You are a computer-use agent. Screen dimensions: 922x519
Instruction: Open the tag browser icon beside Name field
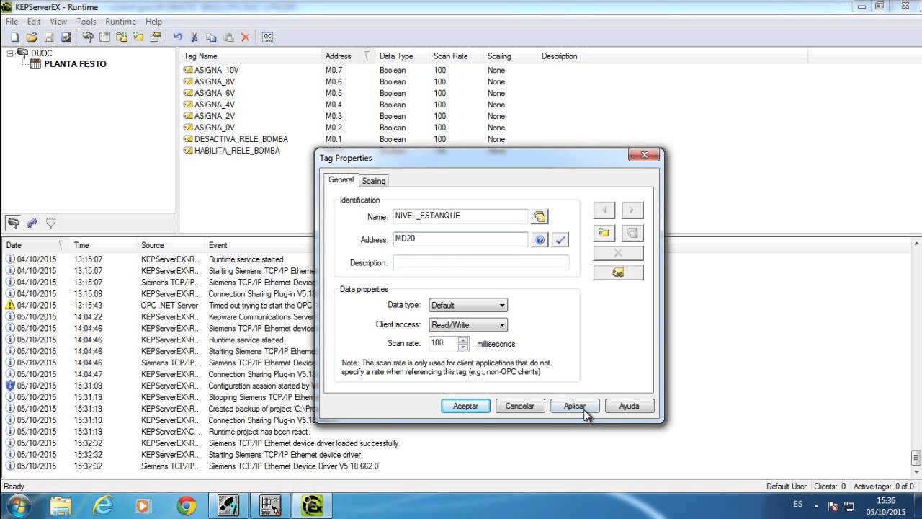540,216
